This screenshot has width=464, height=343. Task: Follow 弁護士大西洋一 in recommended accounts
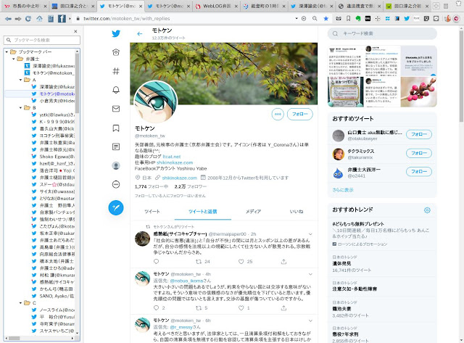pyautogui.click(x=419, y=172)
